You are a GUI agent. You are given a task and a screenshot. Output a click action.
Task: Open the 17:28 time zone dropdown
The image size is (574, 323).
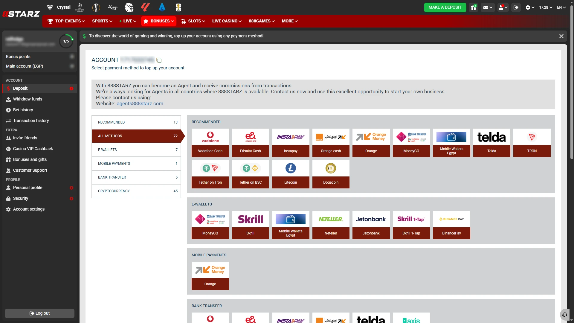pos(546,7)
